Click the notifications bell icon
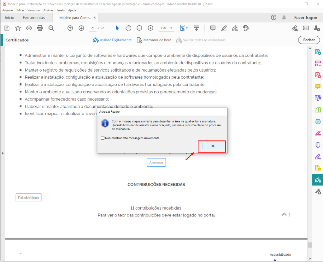This screenshot has height=262, width=323. click(284, 18)
